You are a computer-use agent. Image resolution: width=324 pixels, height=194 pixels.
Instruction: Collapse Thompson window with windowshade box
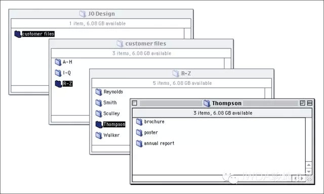click(309, 103)
